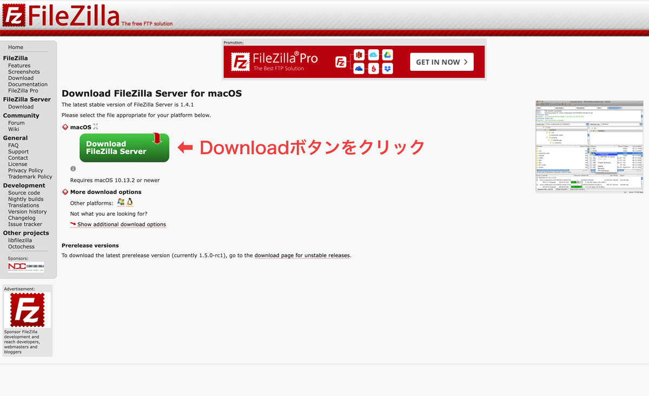This screenshot has width=649, height=396.
Task: Open the Support link
Action: tap(18, 152)
